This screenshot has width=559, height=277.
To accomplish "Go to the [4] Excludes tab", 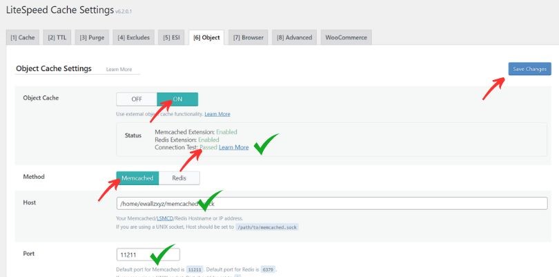I will (133, 37).
